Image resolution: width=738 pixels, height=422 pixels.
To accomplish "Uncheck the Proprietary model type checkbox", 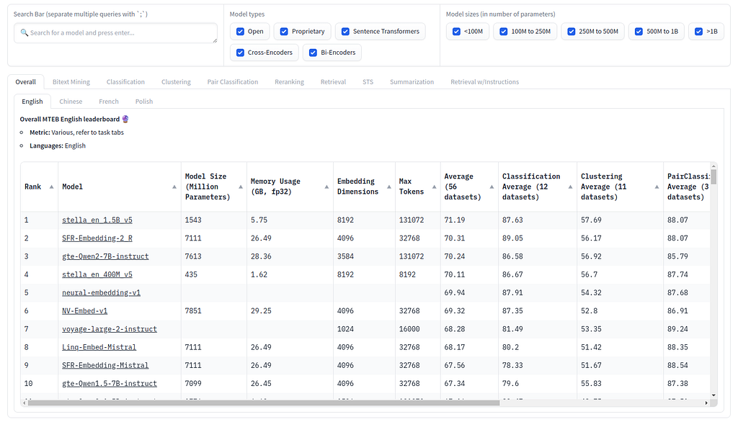I will pos(284,32).
